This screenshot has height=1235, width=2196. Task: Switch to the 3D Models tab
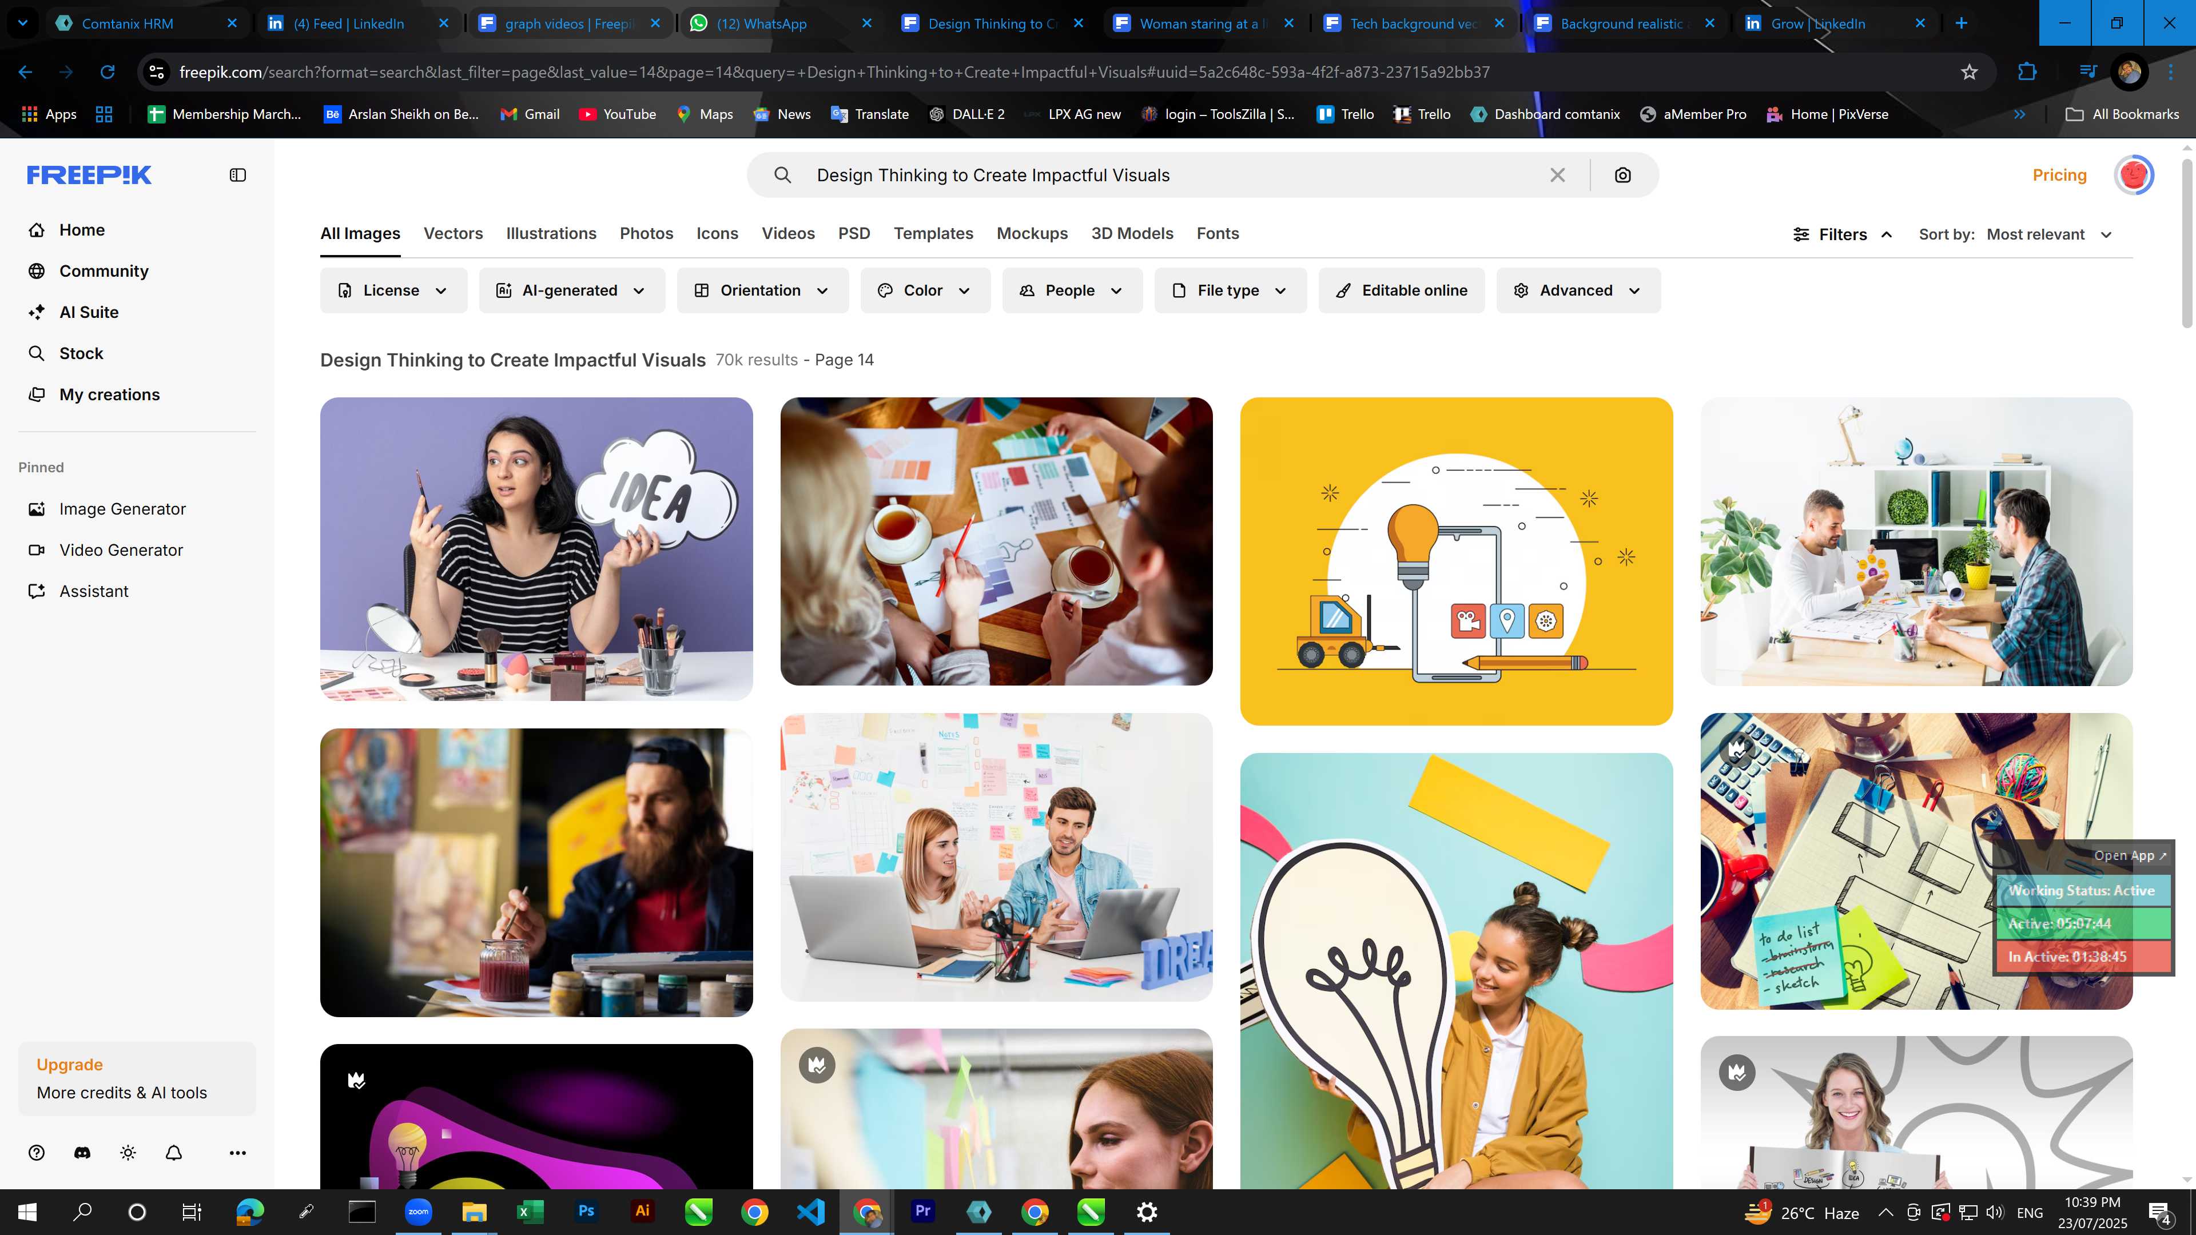(1132, 233)
